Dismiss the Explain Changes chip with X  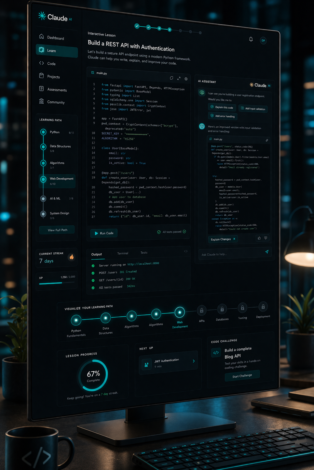[x=234, y=239]
